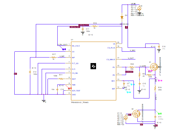The image size is (169, 130).
Task: Select resistor R17 1k symbol
Action: 53,57
